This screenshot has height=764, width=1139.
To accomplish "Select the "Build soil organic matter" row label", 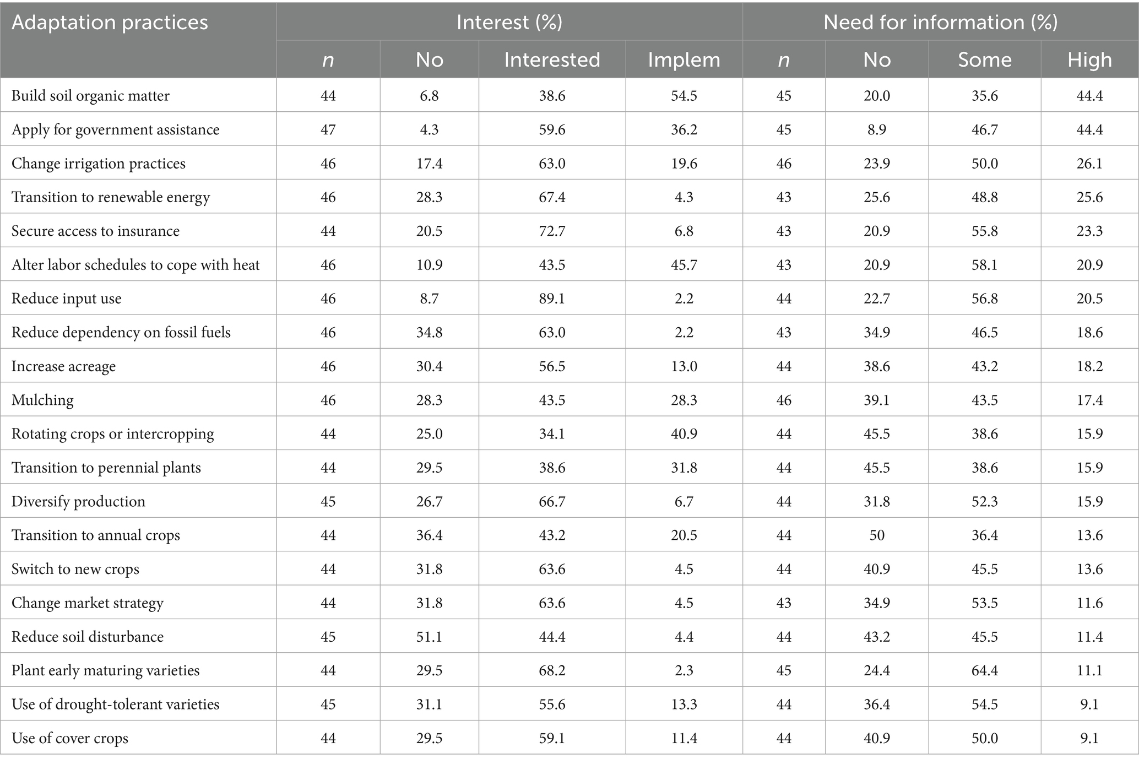I will 90,96.
